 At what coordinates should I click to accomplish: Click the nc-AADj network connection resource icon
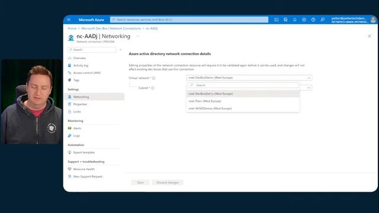click(71, 38)
